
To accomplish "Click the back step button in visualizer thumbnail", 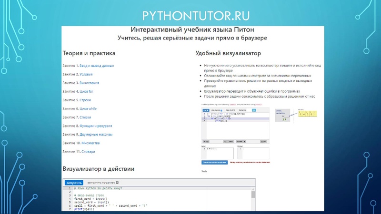I will click(x=229, y=142).
